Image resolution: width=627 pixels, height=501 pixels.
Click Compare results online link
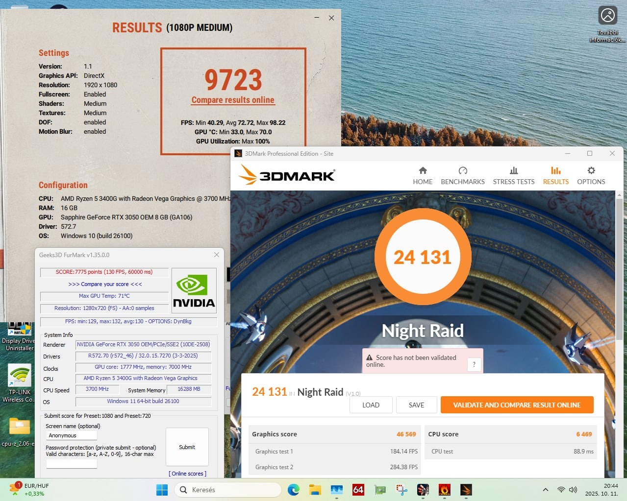click(x=233, y=100)
